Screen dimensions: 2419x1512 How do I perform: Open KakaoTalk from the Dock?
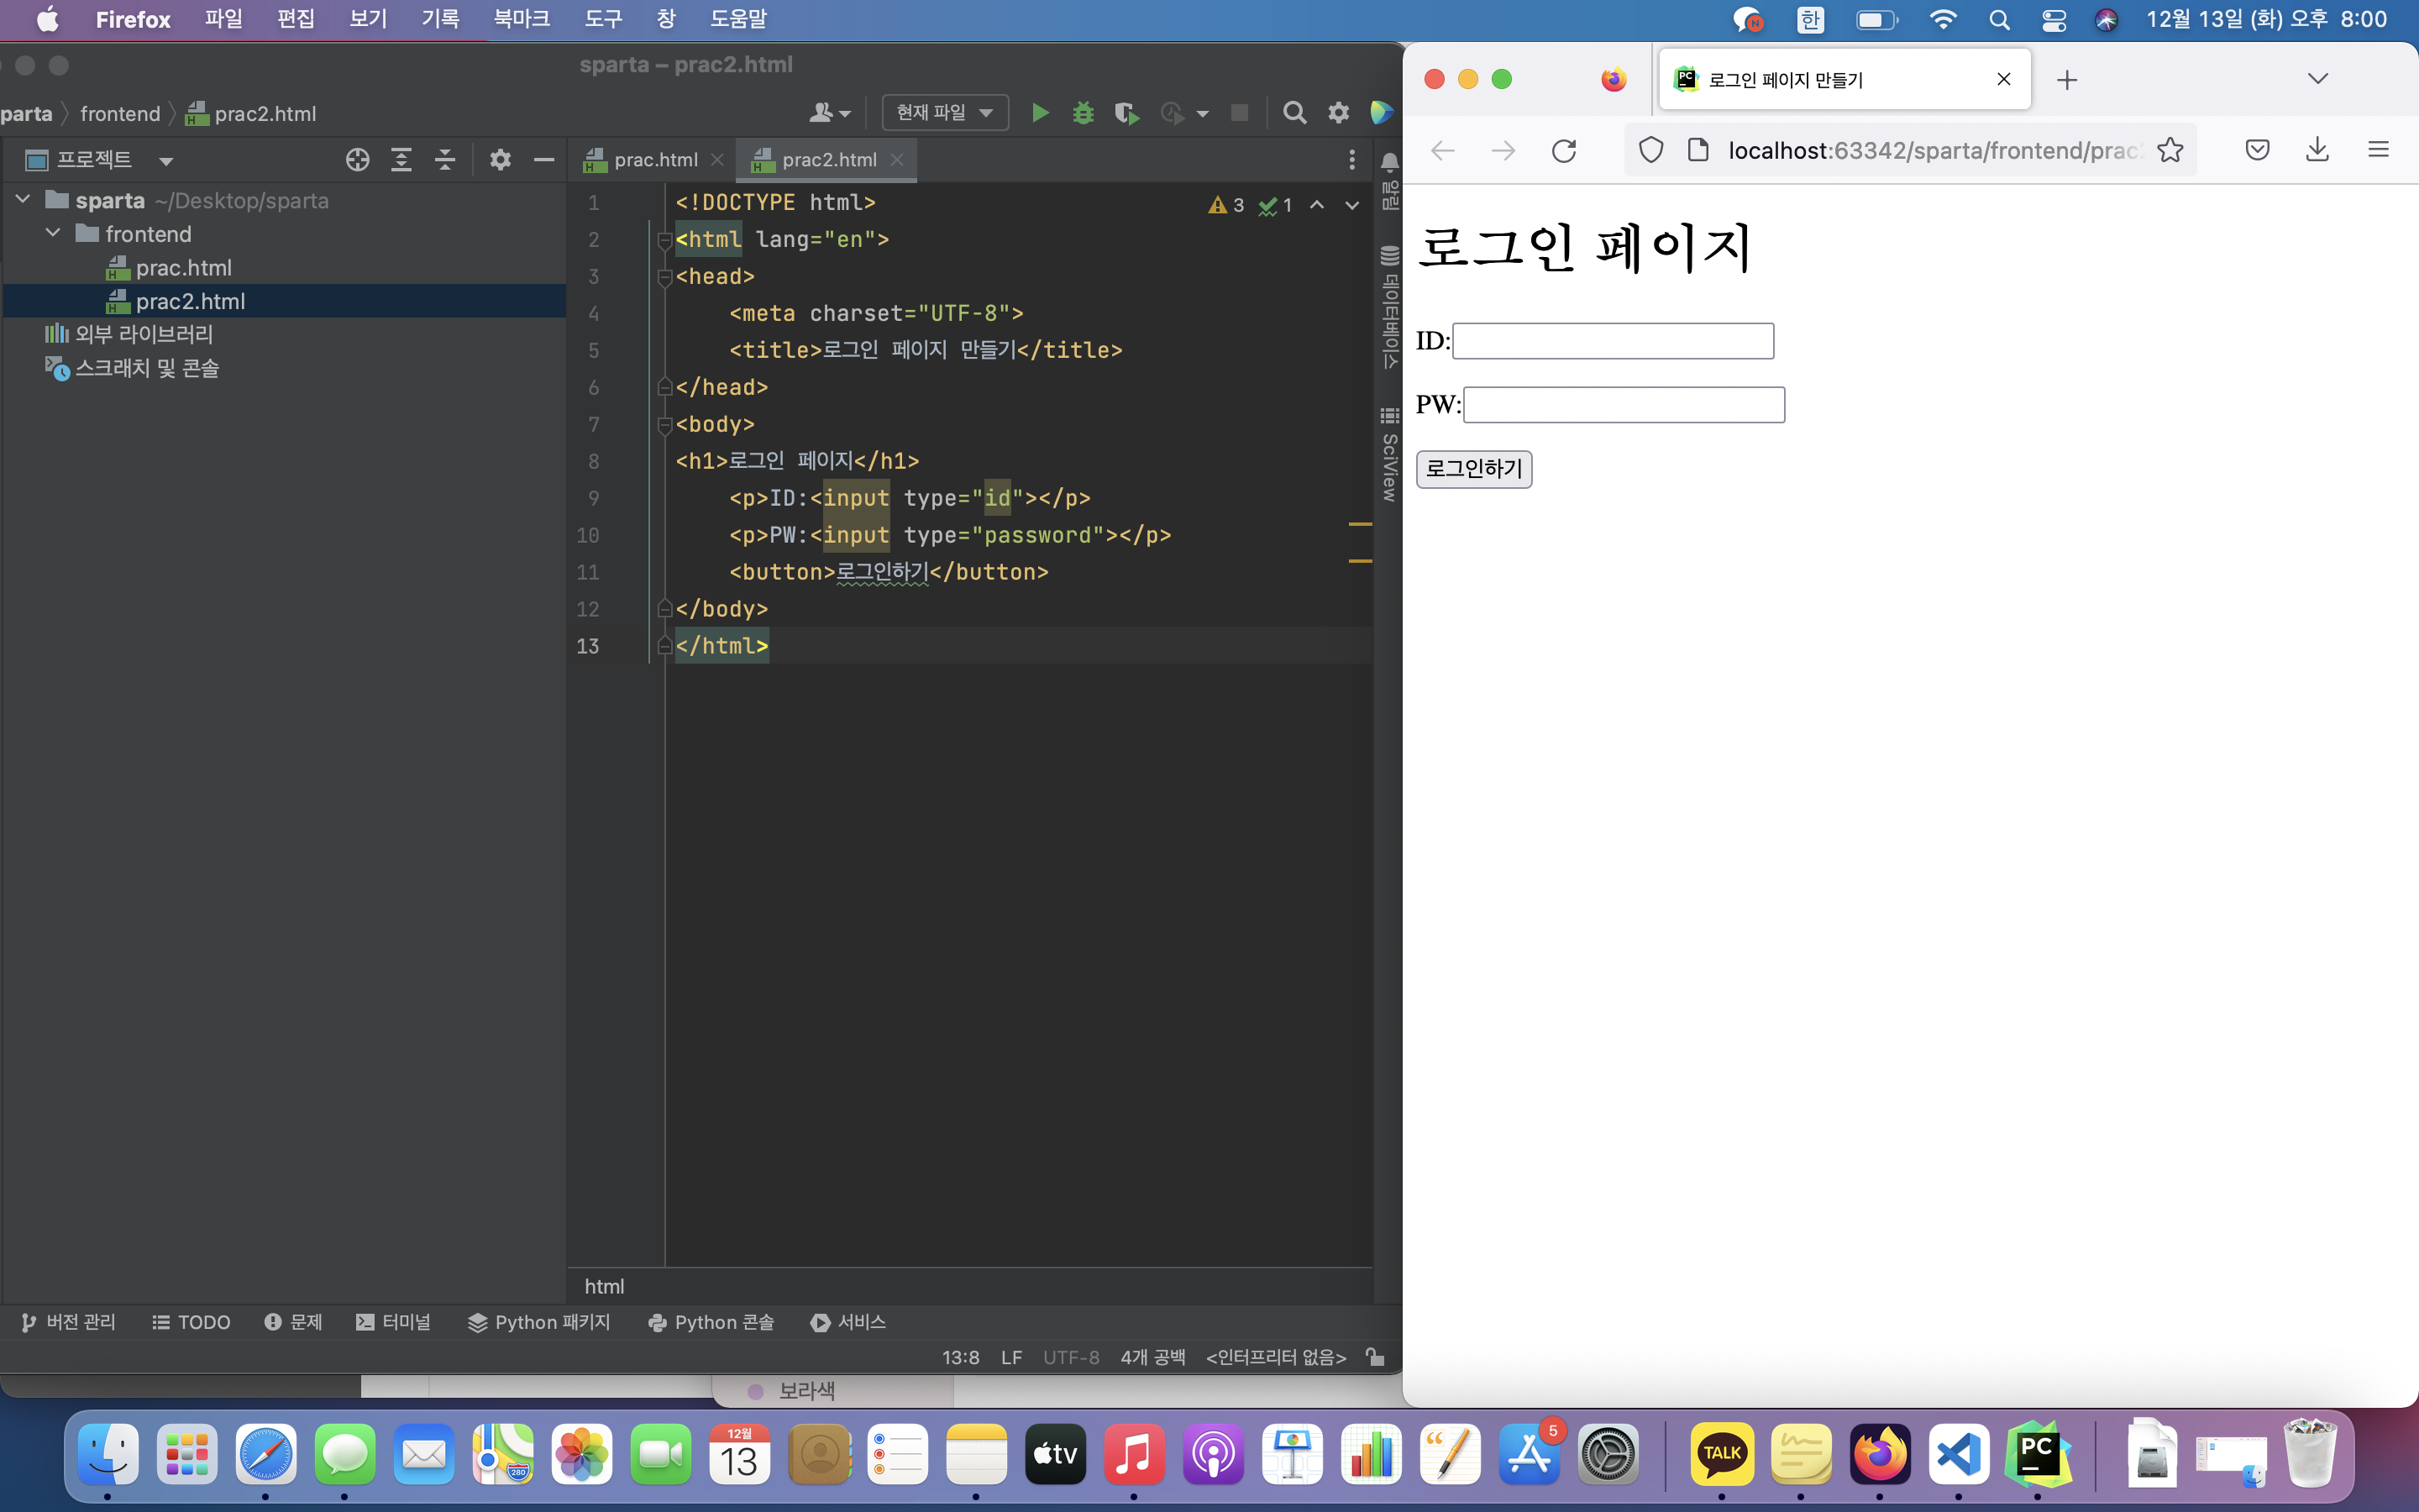[1721, 1454]
